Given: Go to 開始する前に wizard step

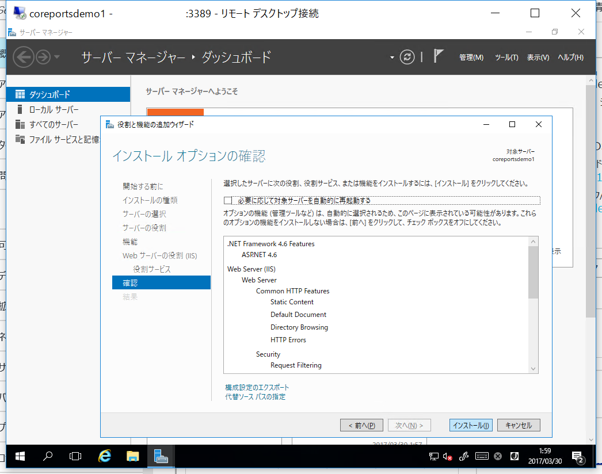Looking at the screenshot, I should (143, 186).
